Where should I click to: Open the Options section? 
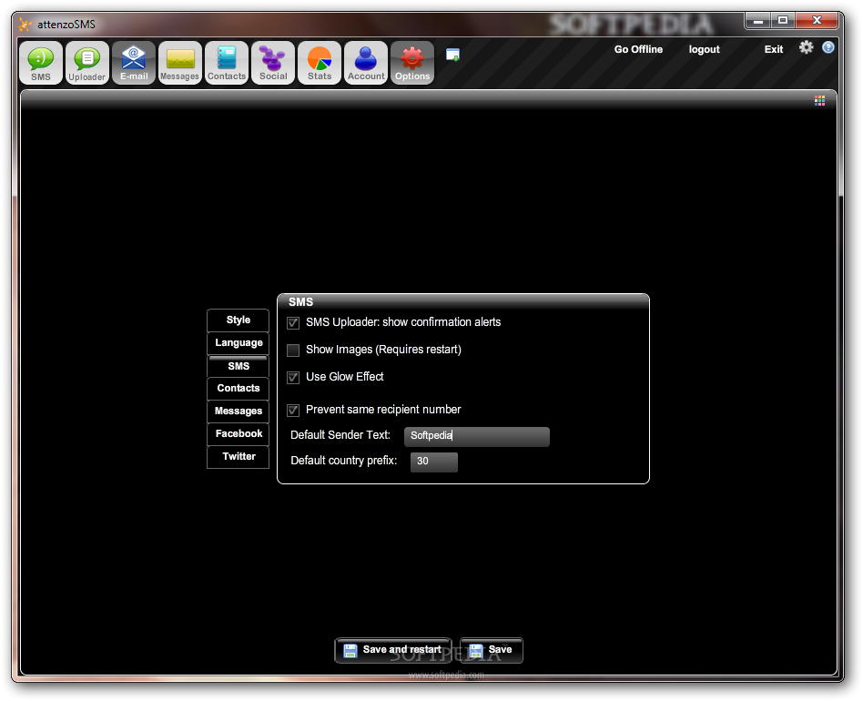pos(412,63)
